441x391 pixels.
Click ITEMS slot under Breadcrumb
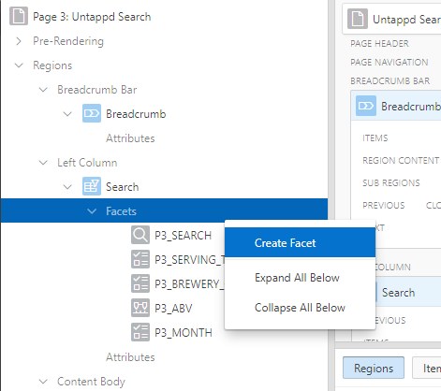click(x=375, y=138)
